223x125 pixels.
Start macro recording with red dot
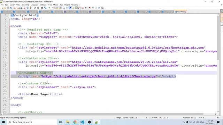90,8
